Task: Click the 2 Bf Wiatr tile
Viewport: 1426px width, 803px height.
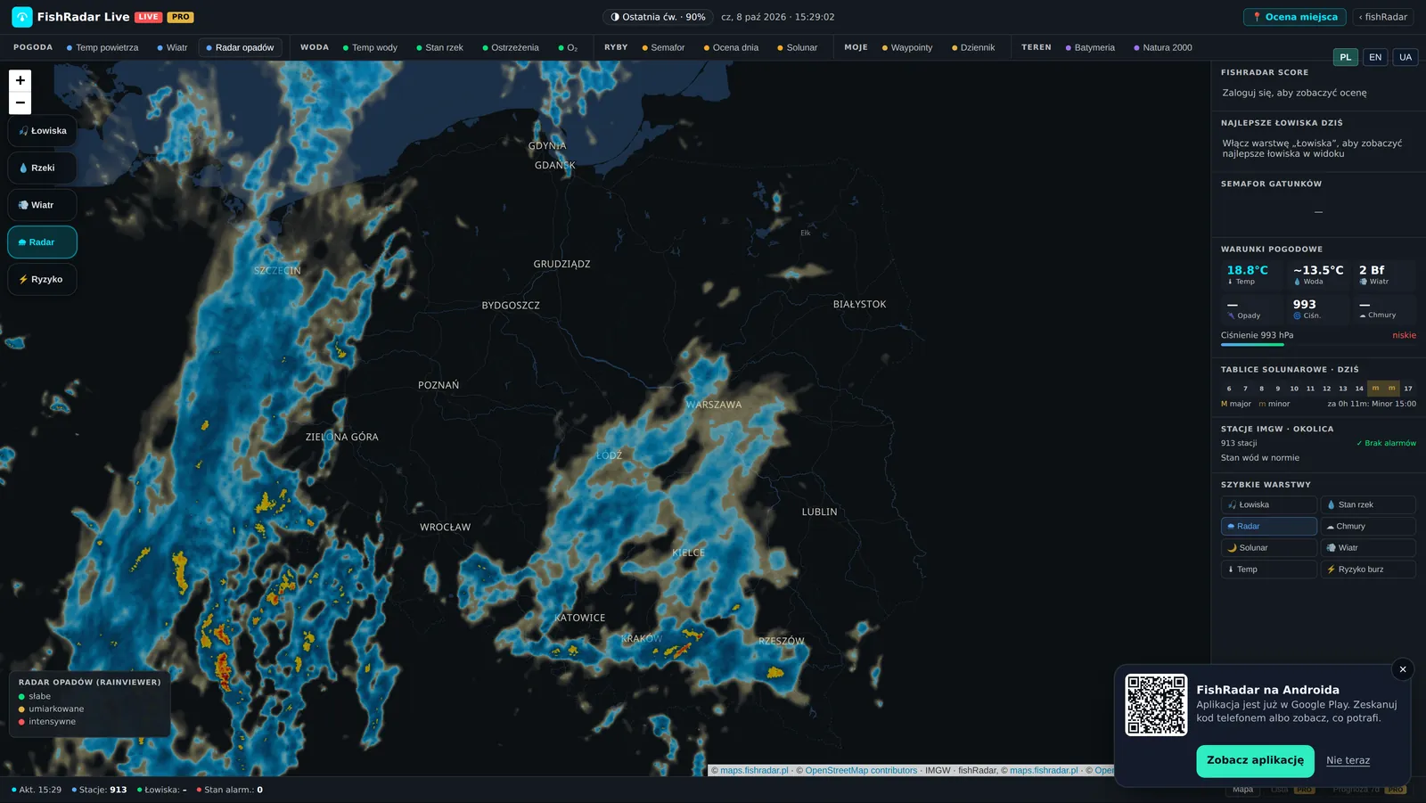Action: [1384, 274]
